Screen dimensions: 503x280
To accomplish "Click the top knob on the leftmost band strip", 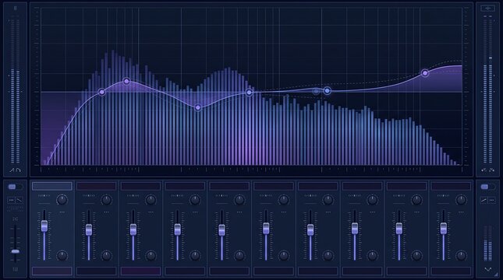I will 62,201.
